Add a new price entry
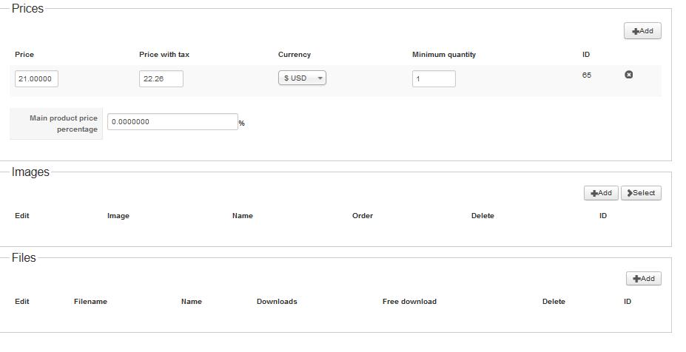Viewport: 686px width, 352px height. 642,31
